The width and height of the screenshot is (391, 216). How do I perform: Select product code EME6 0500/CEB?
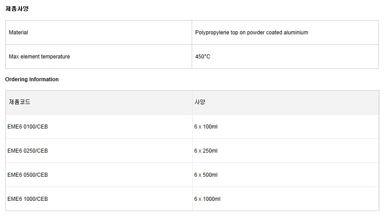tap(28, 175)
